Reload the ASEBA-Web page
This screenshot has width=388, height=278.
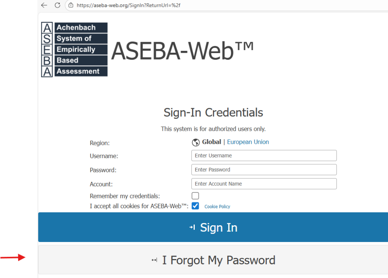coord(58,5)
